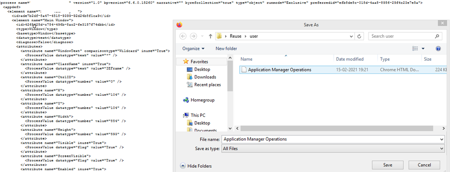Select Favorites in navigation pane
Viewport: 450px width, 172px height.
point(199,62)
